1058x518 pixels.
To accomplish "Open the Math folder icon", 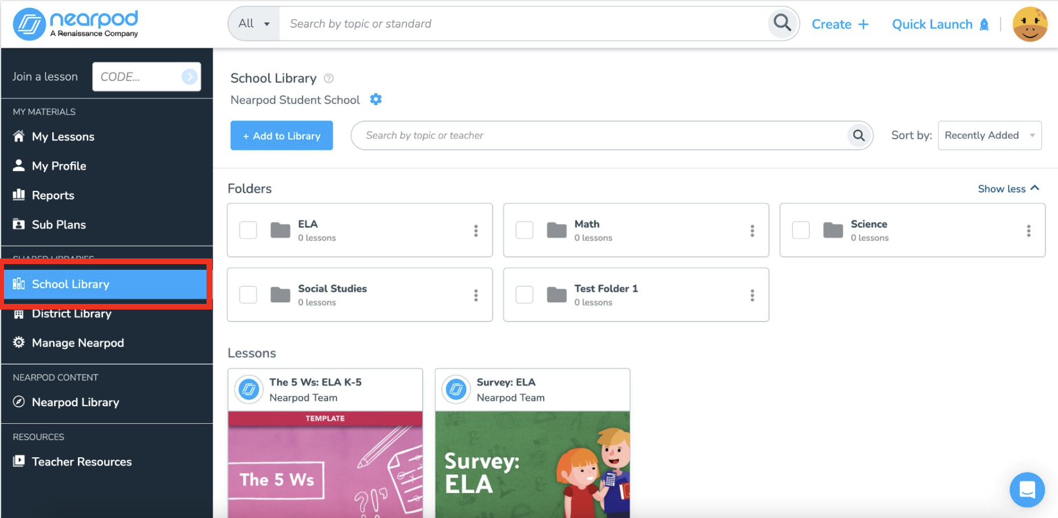I will pyautogui.click(x=556, y=230).
